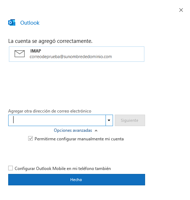Focus the additional email address input field

pyautogui.click(x=57, y=120)
